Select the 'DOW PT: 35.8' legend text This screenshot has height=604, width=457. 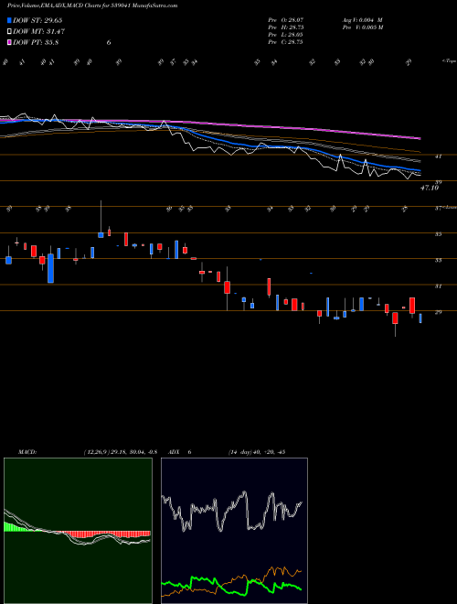pyautogui.click(x=36, y=42)
